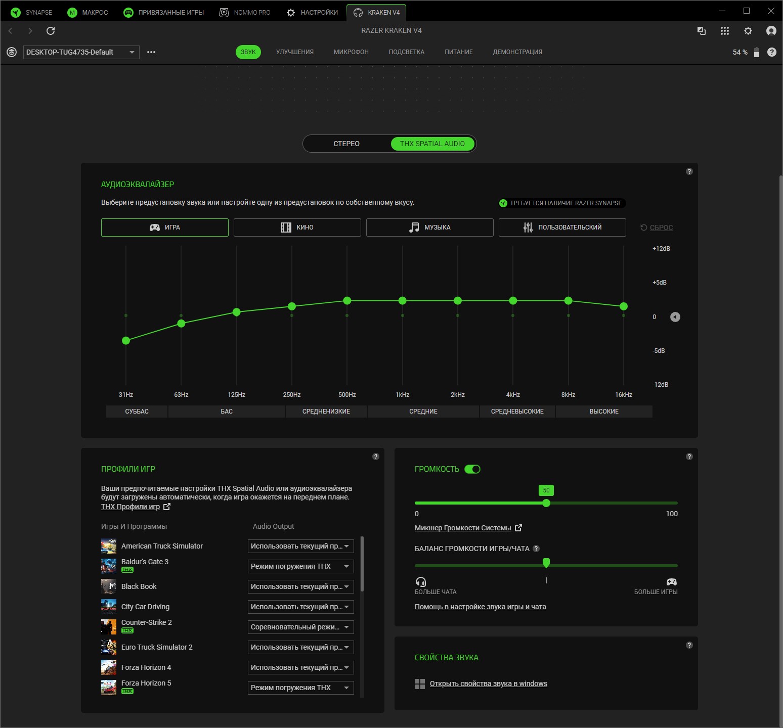Click the Windows logo sound properties icon
This screenshot has height=728, width=783.
tap(420, 684)
